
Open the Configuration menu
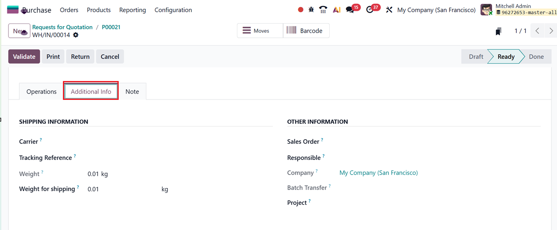pyautogui.click(x=173, y=10)
